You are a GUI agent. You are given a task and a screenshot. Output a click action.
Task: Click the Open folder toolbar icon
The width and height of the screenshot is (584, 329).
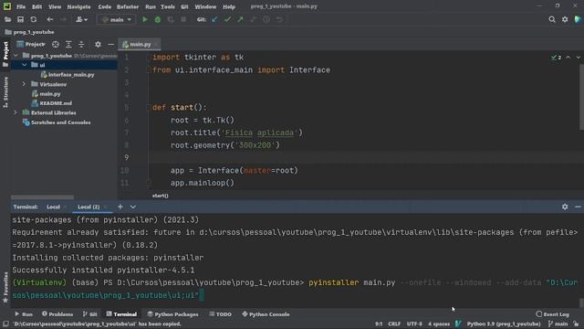coord(7,19)
